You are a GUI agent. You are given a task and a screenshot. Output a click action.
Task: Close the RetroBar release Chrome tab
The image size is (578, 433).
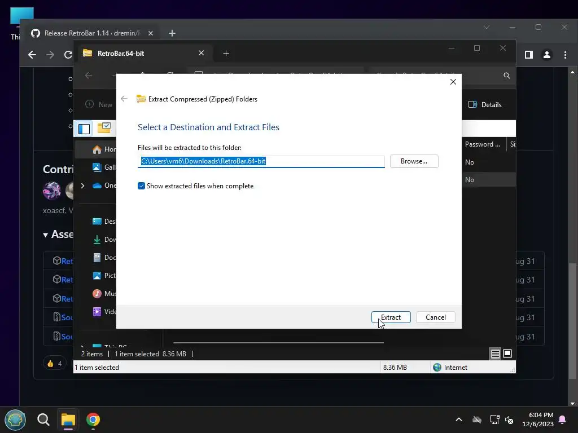point(150,33)
